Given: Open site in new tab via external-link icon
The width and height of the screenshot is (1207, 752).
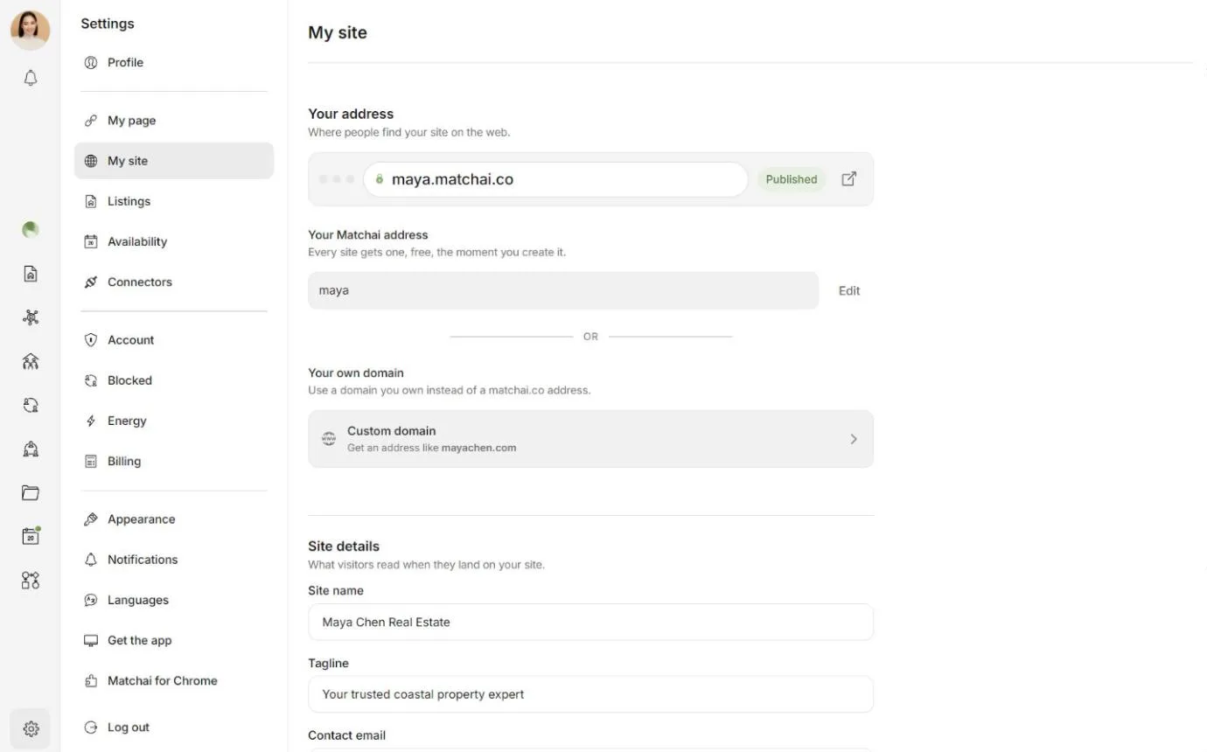Looking at the screenshot, I should [x=848, y=179].
